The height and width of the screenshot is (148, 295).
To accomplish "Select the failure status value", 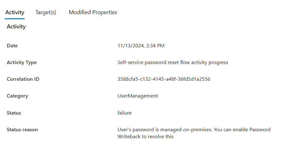I will click(124, 113).
